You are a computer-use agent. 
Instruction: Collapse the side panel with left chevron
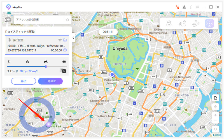[x=73, y=38]
